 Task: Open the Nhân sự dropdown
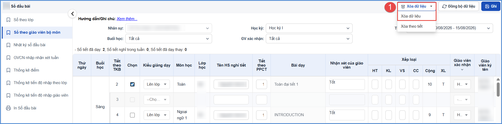coord(169,28)
